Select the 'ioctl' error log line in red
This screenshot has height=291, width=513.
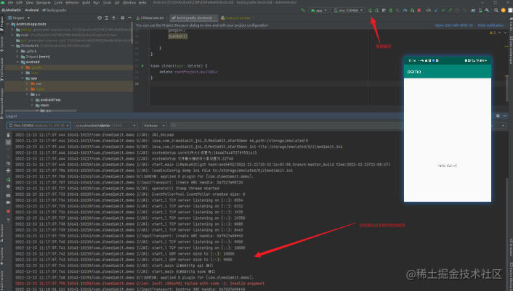click(x=140, y=284)
